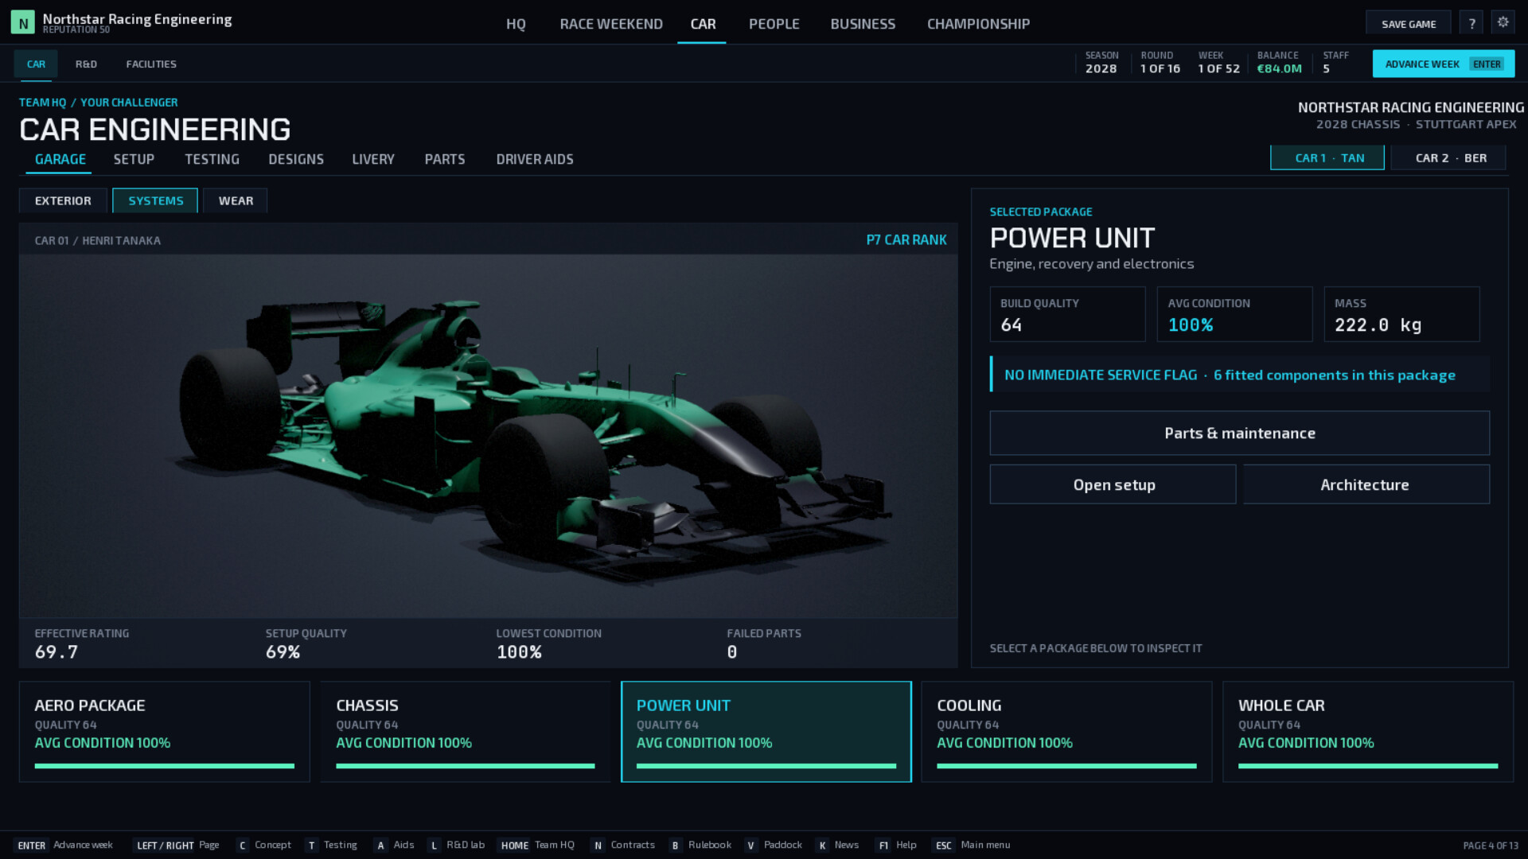Open the HQ main menu

click(x=516, y=24)
